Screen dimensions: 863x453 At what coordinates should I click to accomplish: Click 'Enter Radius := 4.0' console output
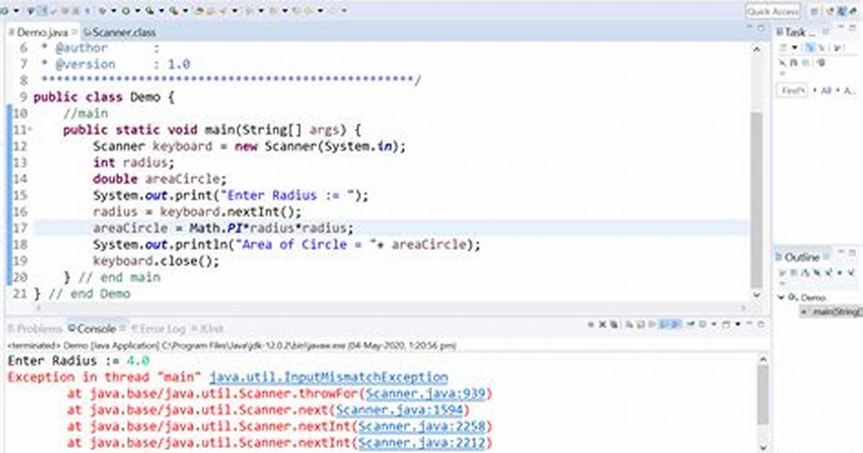[78, 361]
